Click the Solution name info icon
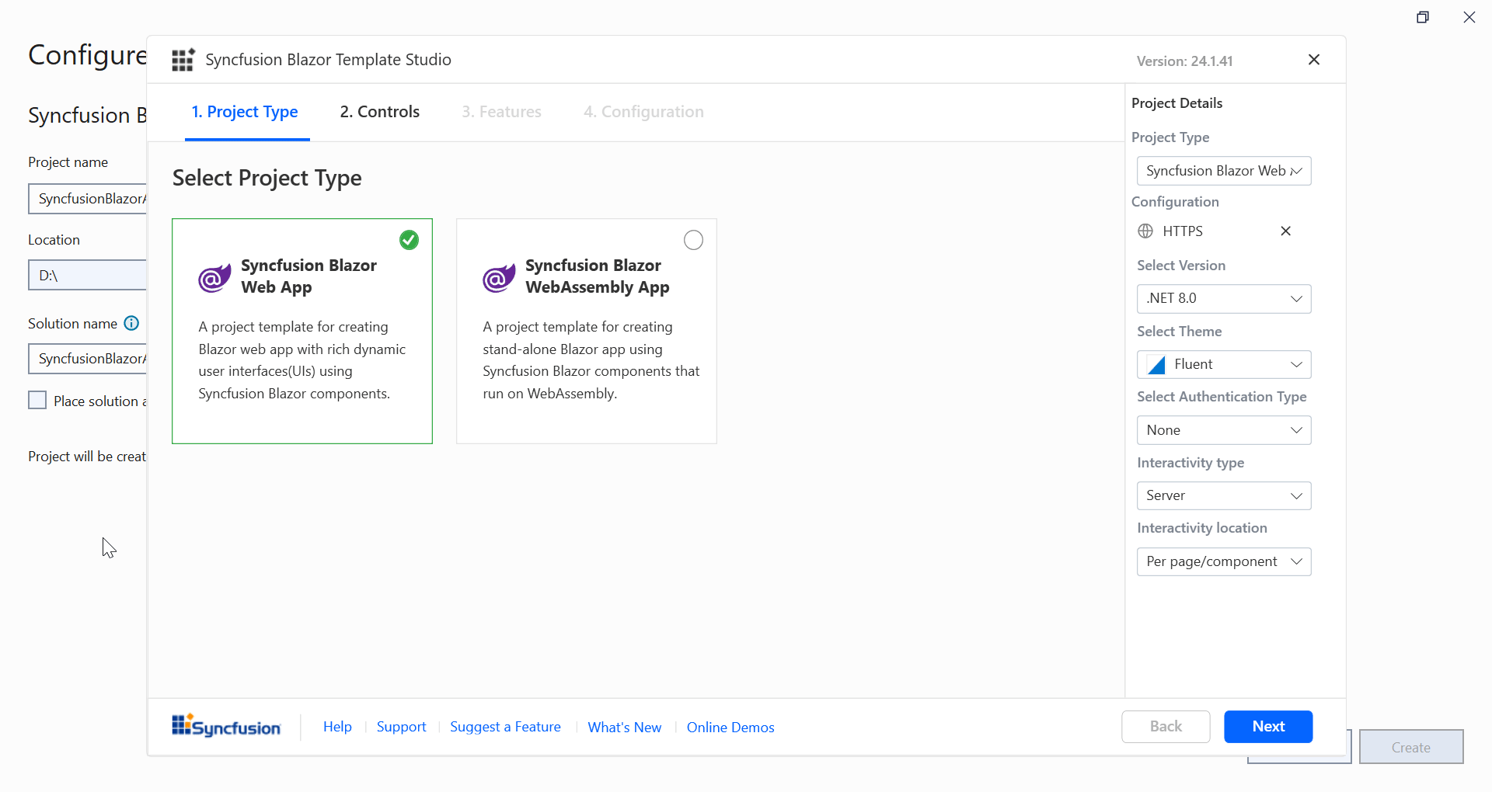 click(131, 323)
